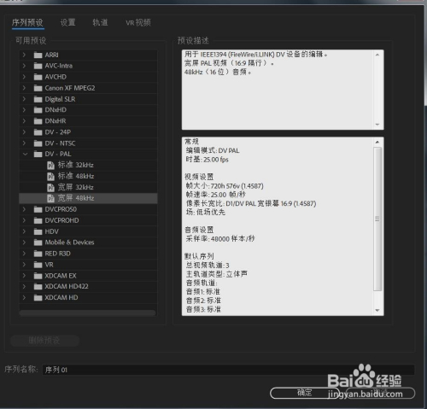This screenshot has width=427, height=409.
Task: Click the preset icon for 宽屏 48kHz
Action: (x=50, y=198)
